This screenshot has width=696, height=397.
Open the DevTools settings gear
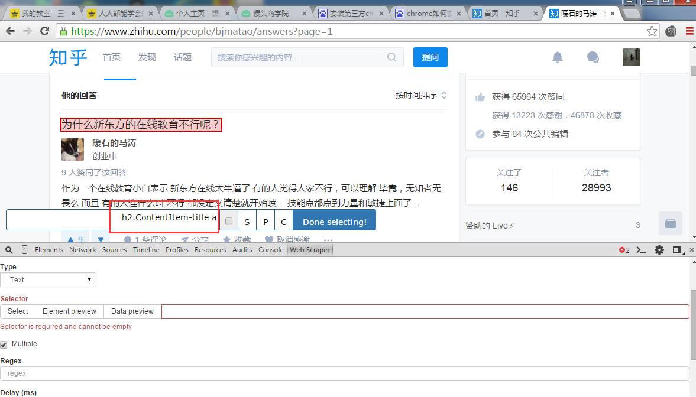tap(659, 250)
